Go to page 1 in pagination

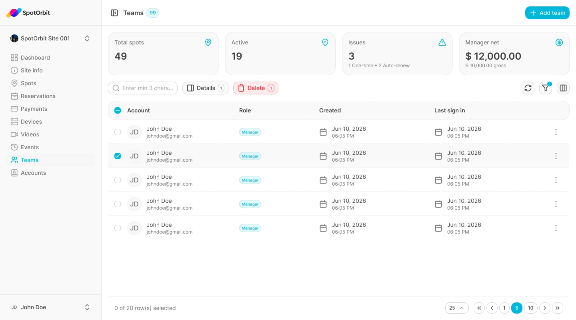pyautogui.click(x=504, y=308)
